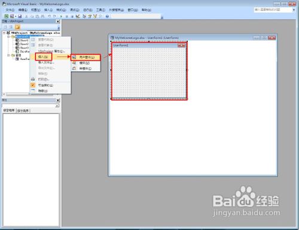Click the Toolbox toolbar icon

[x=100, y=16]
